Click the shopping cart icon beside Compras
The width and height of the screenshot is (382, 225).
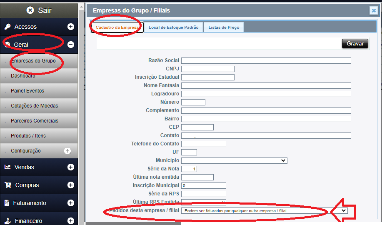pos(7,185)
